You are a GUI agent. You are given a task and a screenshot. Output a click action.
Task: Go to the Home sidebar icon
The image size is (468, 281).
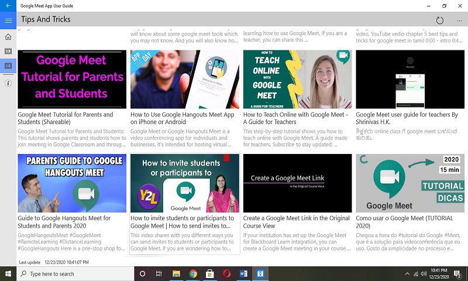8,37
